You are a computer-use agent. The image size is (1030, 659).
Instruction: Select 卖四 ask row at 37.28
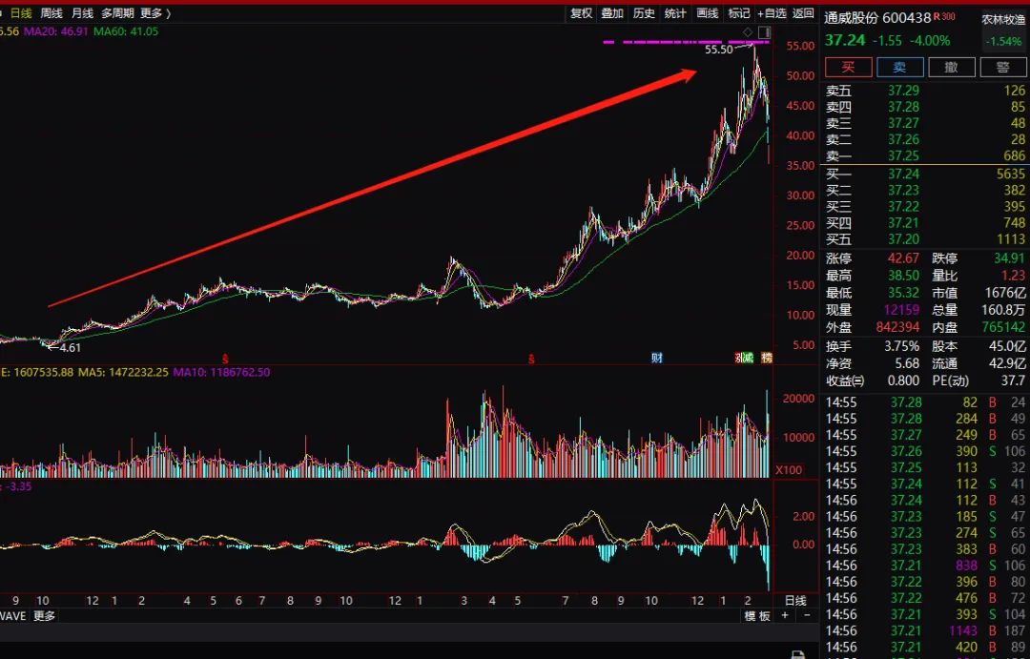click(925, 107)
